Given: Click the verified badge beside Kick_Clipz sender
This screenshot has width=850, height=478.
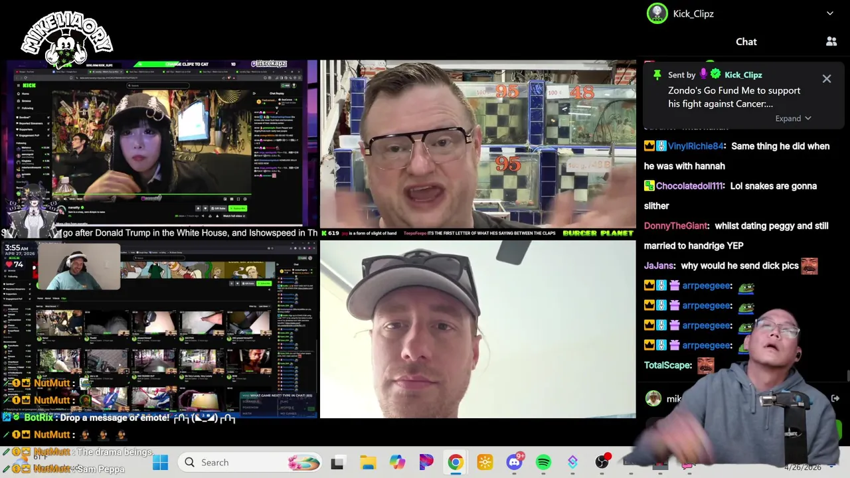Looking at the screenshot, I should coord(715,74).
